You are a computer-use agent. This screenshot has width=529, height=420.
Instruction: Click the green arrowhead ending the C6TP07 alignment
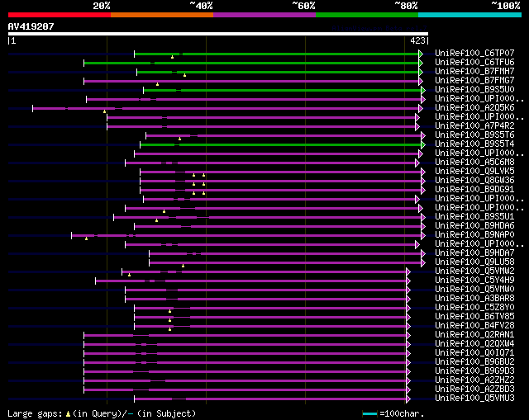421,54
